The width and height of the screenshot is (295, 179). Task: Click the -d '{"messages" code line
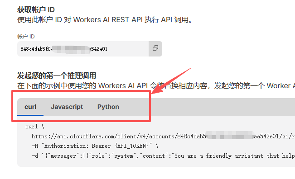tap(163, 156)
